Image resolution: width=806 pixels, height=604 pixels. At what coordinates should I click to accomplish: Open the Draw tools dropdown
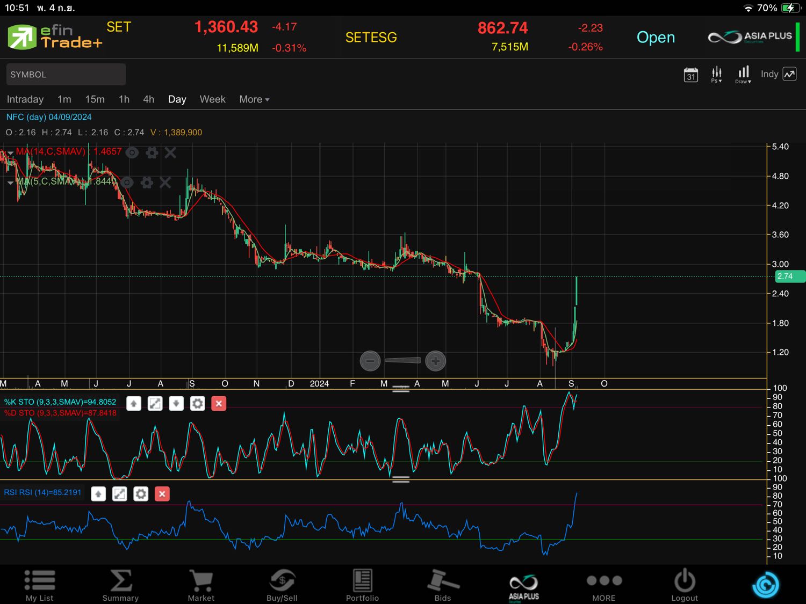743,75
